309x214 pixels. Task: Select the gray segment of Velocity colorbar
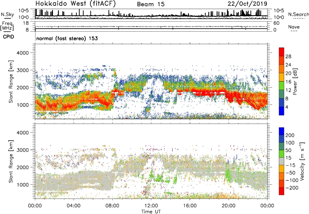click(x=282, y=161)
